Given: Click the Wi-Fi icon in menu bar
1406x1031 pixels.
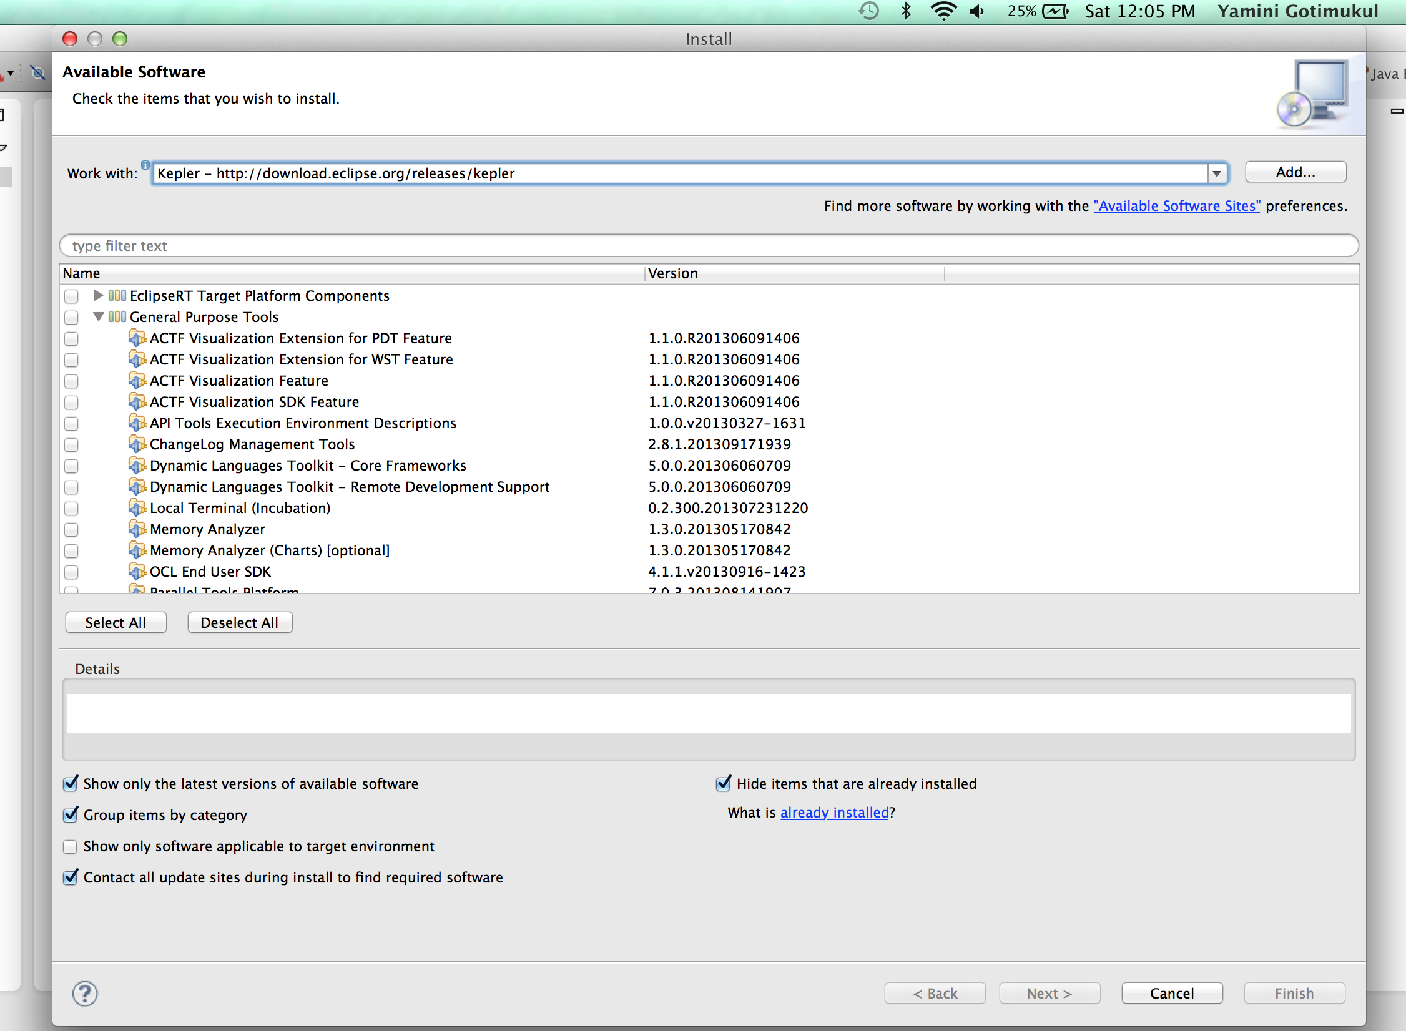Looking at the screenshot, I should coord(943,11).
